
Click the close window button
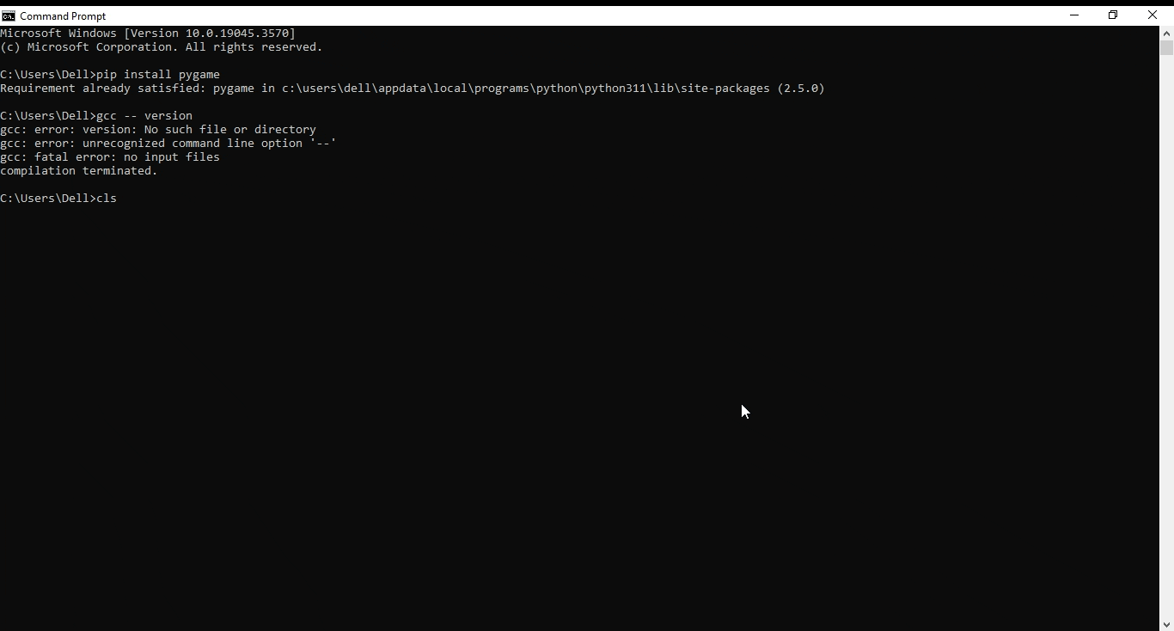coord(1152,15)
